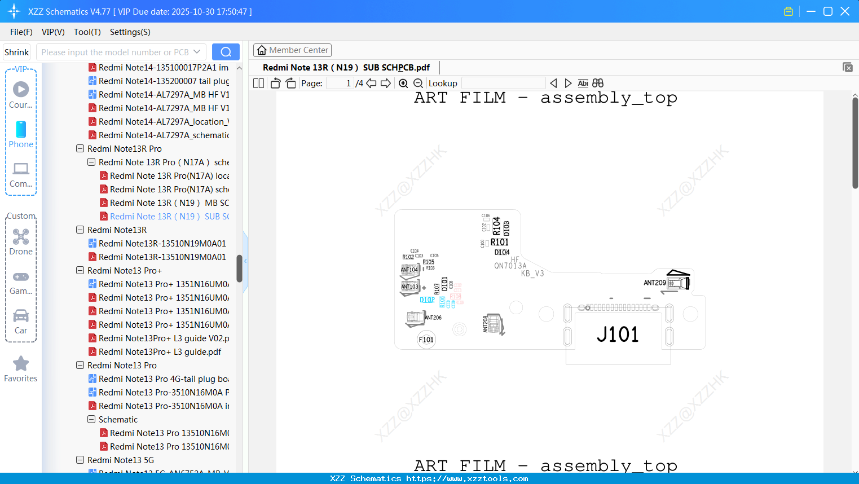Viewport: 859px width, 484px height.
Task: Open Redmi Note13 Pro 4G-tail plug board file
Action: (164, 379)
